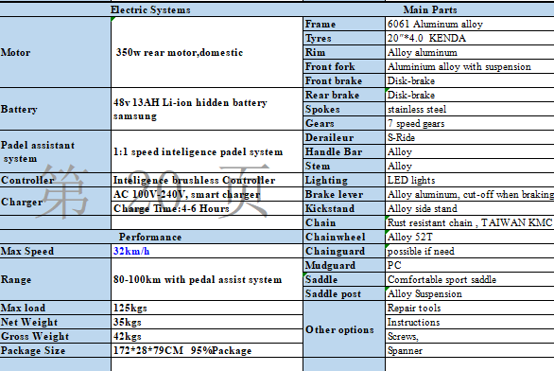Select cell '350w rear motor,domestic'
This screenshot has height=371, width=554.
click(x=207, y=52)
